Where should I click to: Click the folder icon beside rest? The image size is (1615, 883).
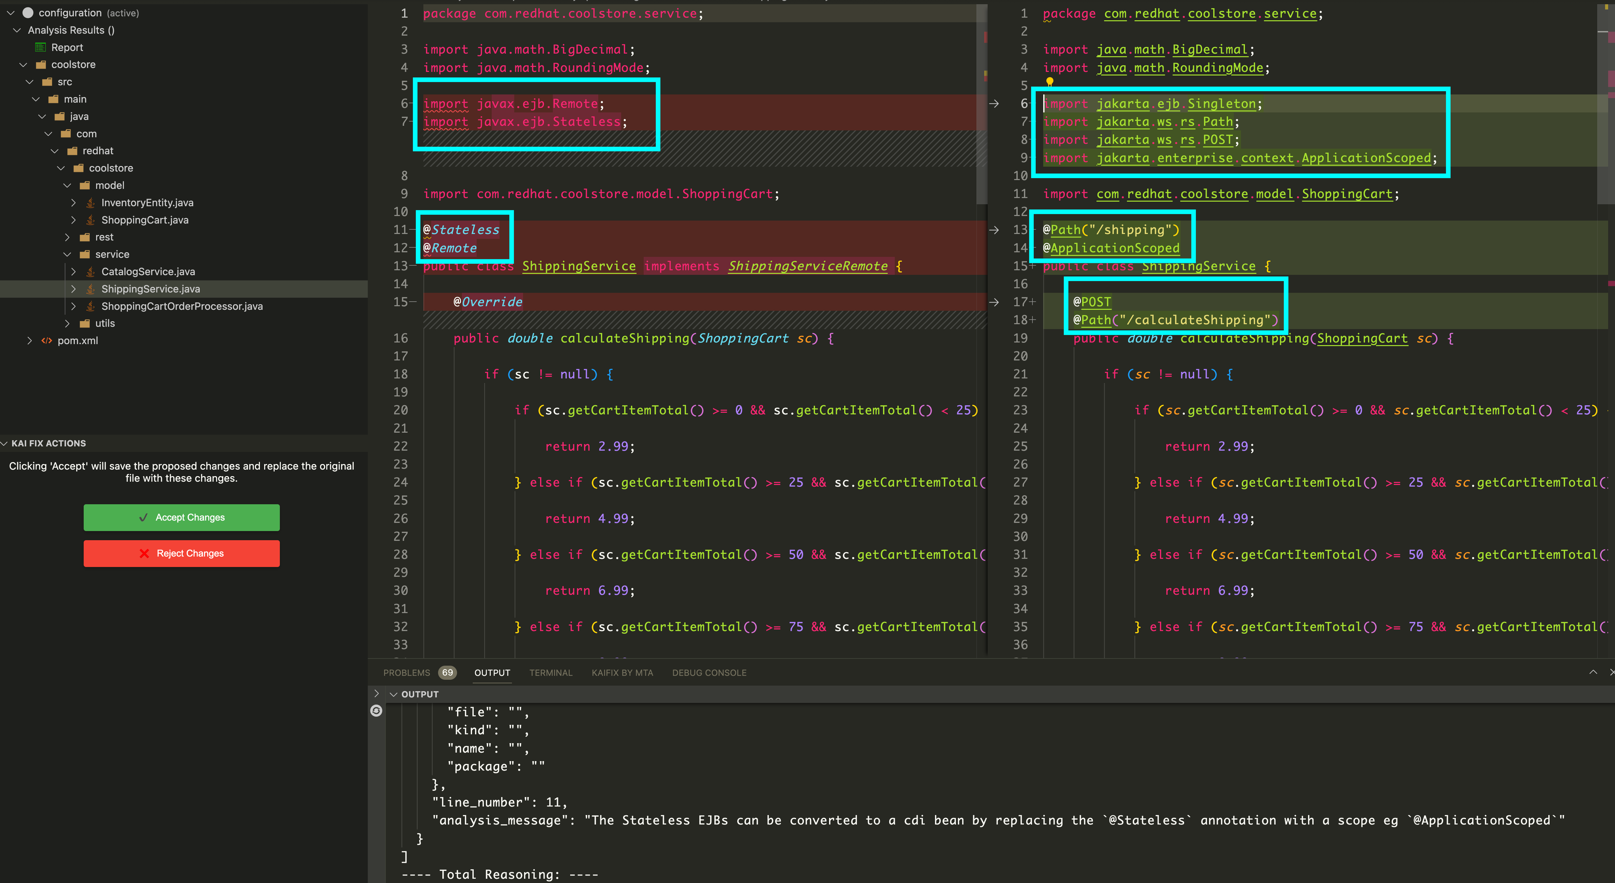(85, 237)
